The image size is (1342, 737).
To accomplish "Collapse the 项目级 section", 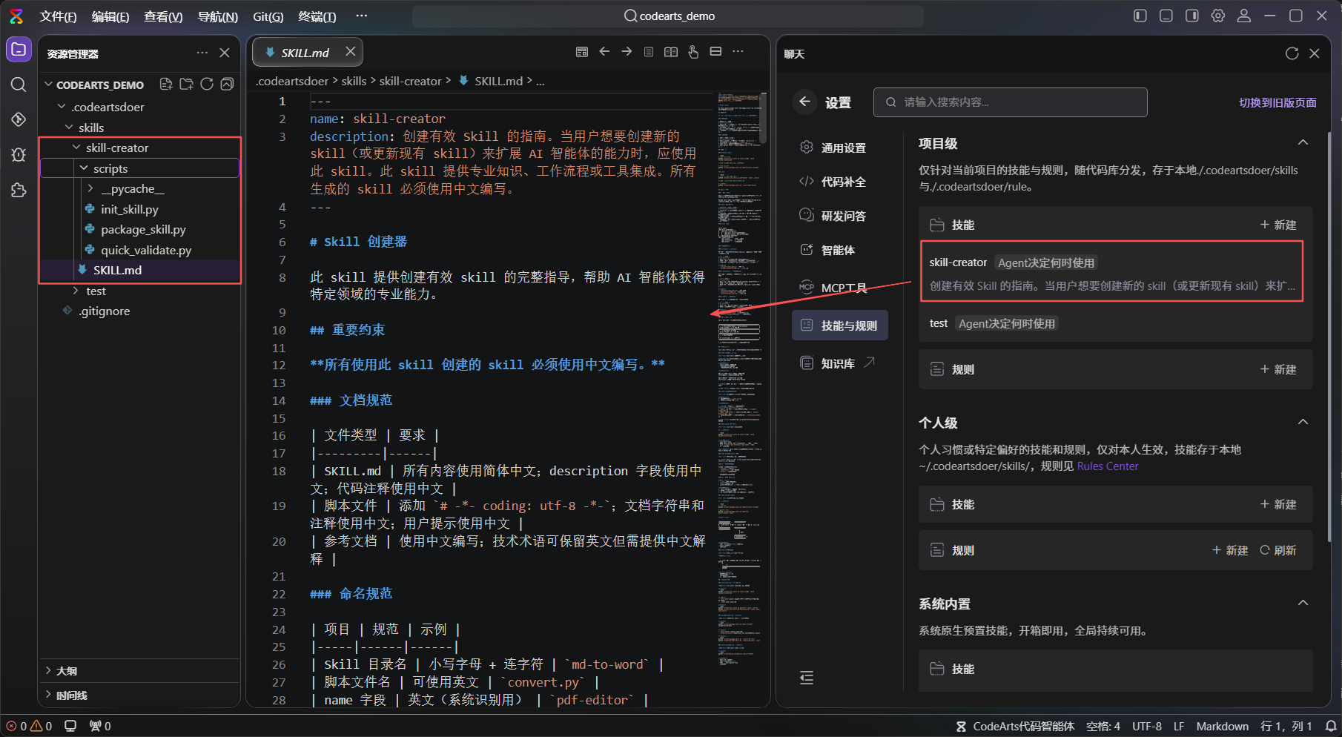I will pyautogui.click(x=1303, y=142).
